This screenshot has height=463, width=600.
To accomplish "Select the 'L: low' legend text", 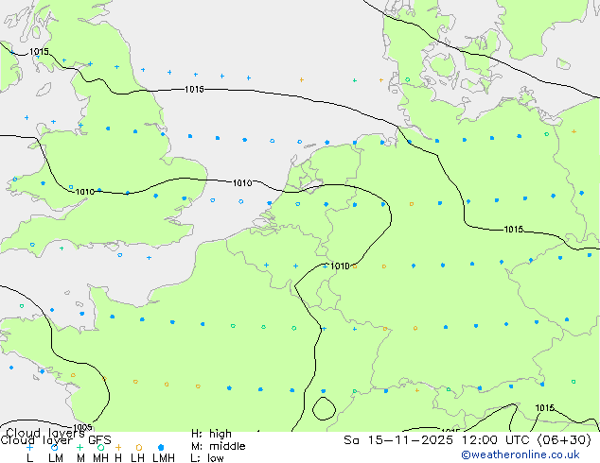I will click(207, 458).
